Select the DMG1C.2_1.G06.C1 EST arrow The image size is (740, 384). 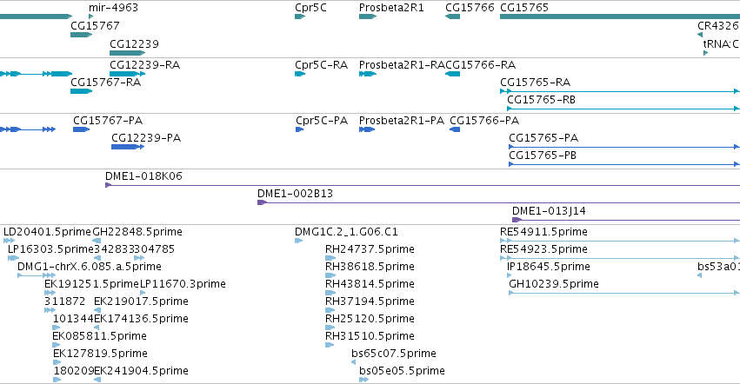[x=298, y=241]
